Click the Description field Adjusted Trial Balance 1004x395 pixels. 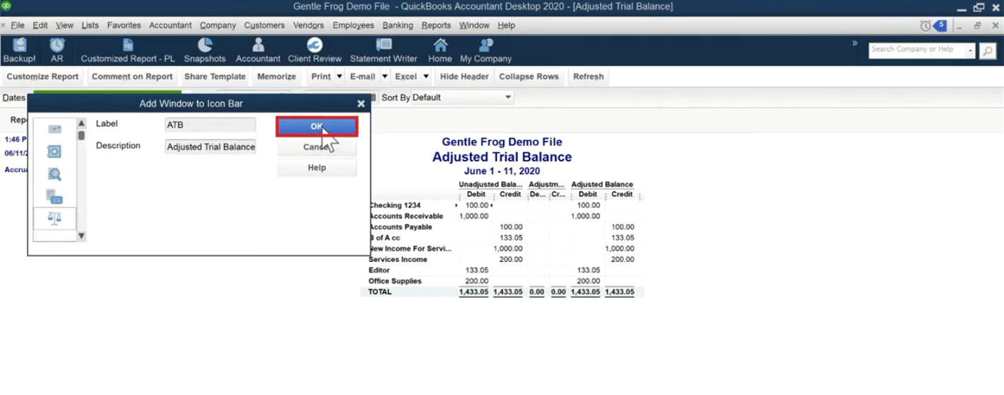[x=210, y=147]
